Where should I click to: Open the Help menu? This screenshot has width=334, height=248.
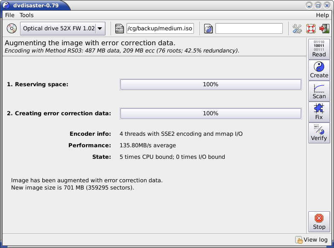[322, 15]
